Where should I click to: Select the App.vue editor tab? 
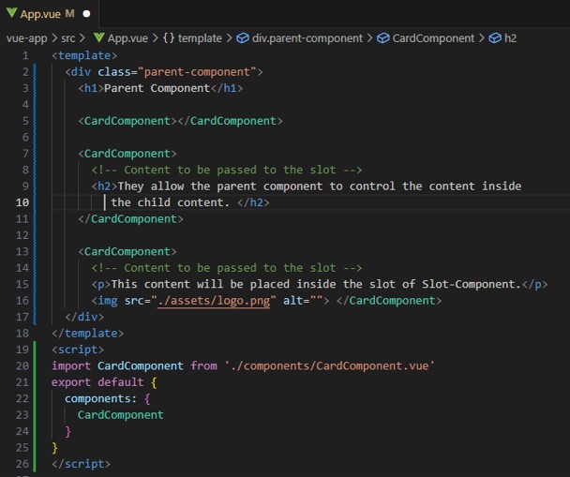pyautogui.click(x=49, y=14)
